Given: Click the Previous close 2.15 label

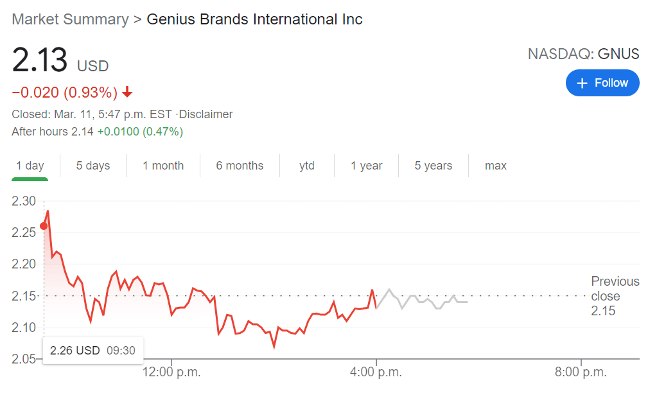Looking at the screenshot, I should pos(615,296).
